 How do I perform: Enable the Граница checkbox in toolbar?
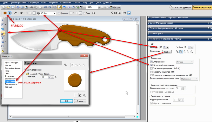point(59,13)
